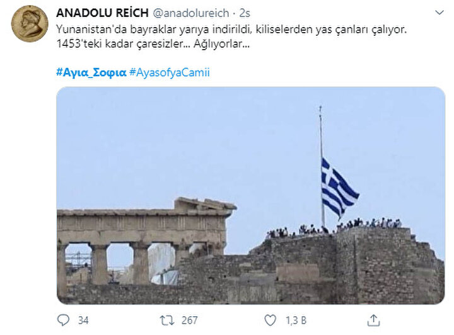Screen dimensions: 454x335
Task: Open the tweet text starting with Yunanistan'da
Action: coord(231,30)
